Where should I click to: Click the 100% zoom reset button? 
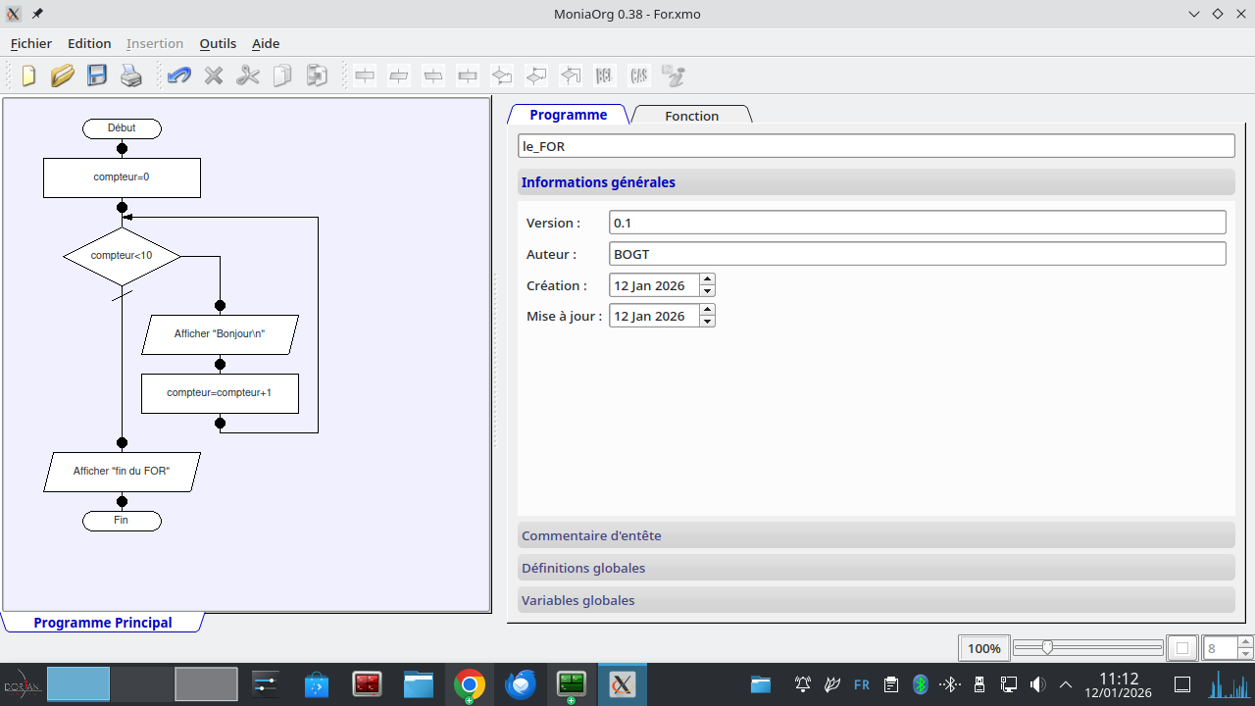983,648
